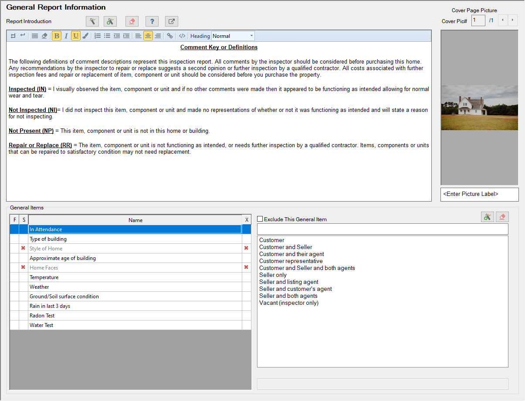Select the Radon Test general item row
This screenshot has height=401, width=525.
[135, 315]
